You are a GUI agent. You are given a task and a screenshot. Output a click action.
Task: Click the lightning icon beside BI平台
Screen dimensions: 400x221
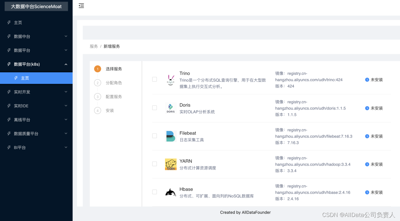coord(9,148)
